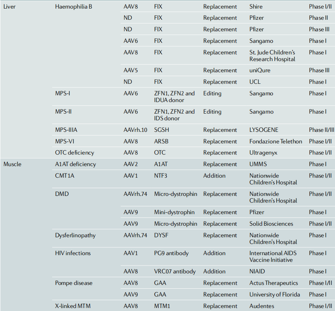Click the HIV infections row label
This screenshot has height=311, width=335.
click(73, 253)
